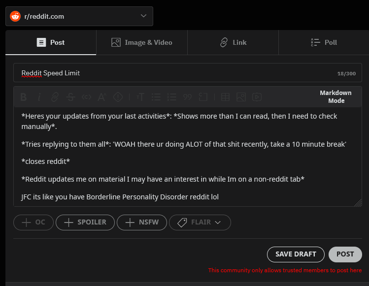Image resolution: width=369 pixels, height=286 pixels.
Task: Open the heading text style option
Action: pos(140,97)
